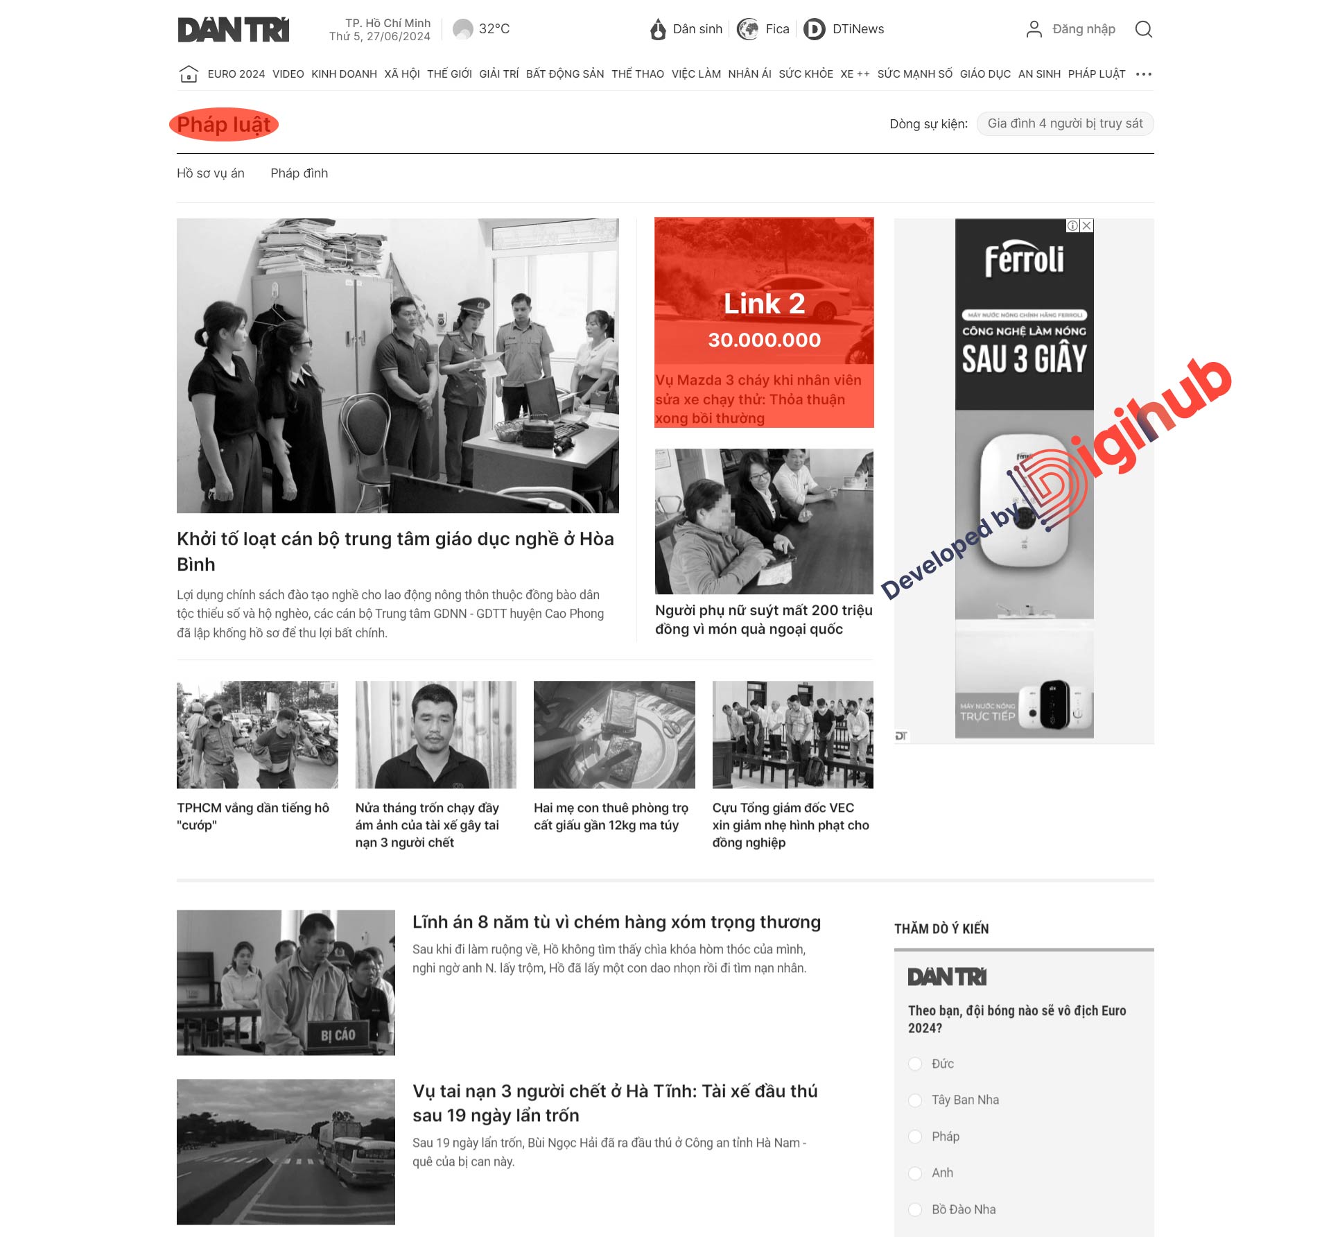Open the Hồ sơ vụ án tab
This screenshot has height=1237, width=1331.
(x=209, y=172)
